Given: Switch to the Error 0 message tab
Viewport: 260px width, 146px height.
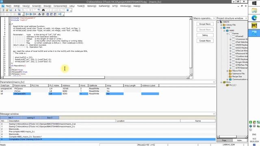Looking at the screenshot, I should point(50,118).
